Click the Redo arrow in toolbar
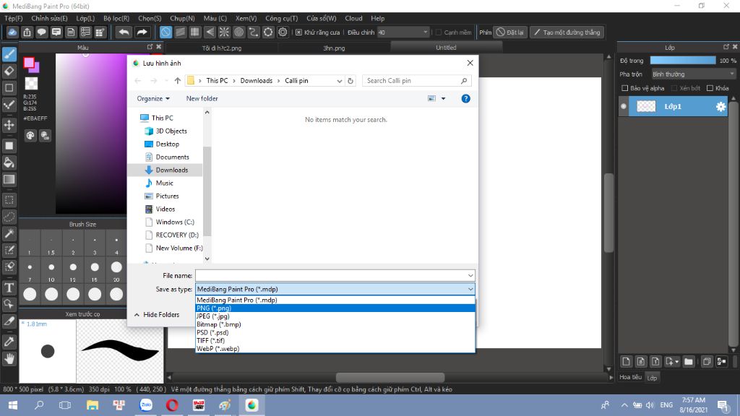This screenshot has width=740, height=416. tap(142, 32)
